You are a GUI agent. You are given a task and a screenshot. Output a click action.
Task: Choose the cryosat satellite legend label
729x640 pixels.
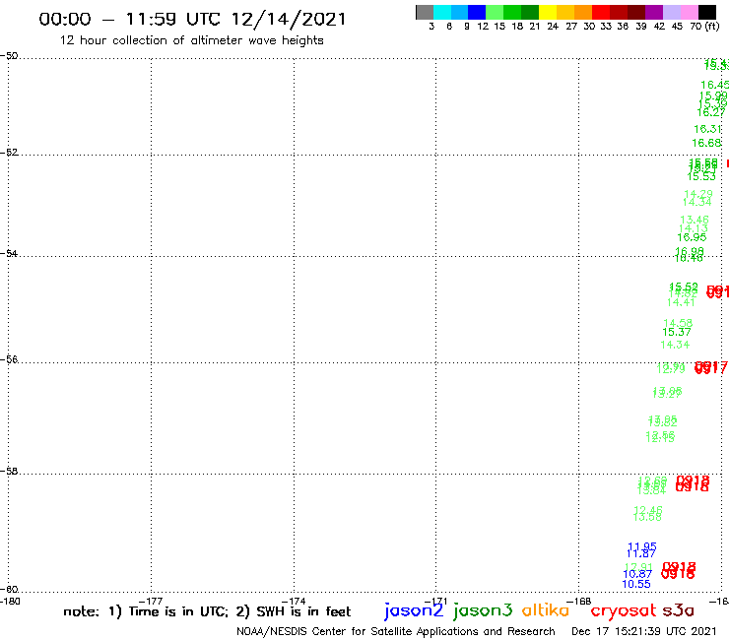(x=624, y=610)
